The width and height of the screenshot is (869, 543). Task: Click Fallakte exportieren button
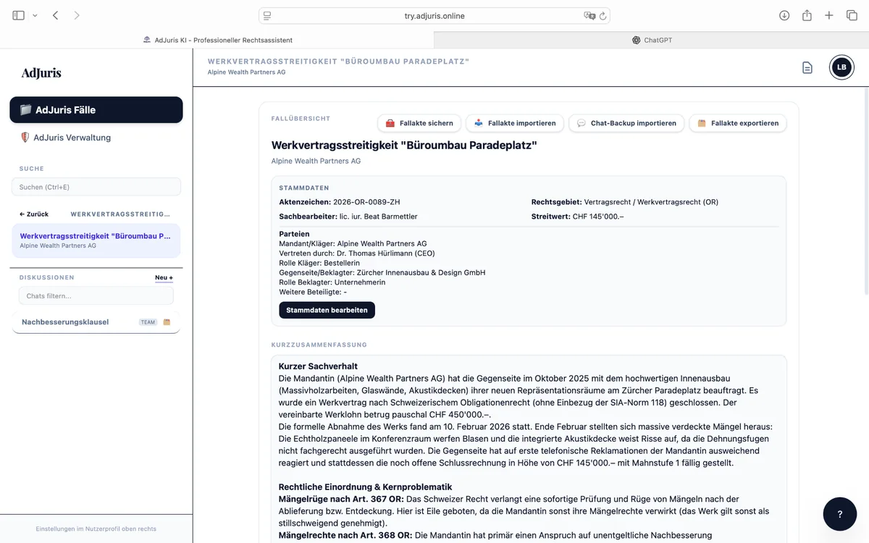point(737,123)
